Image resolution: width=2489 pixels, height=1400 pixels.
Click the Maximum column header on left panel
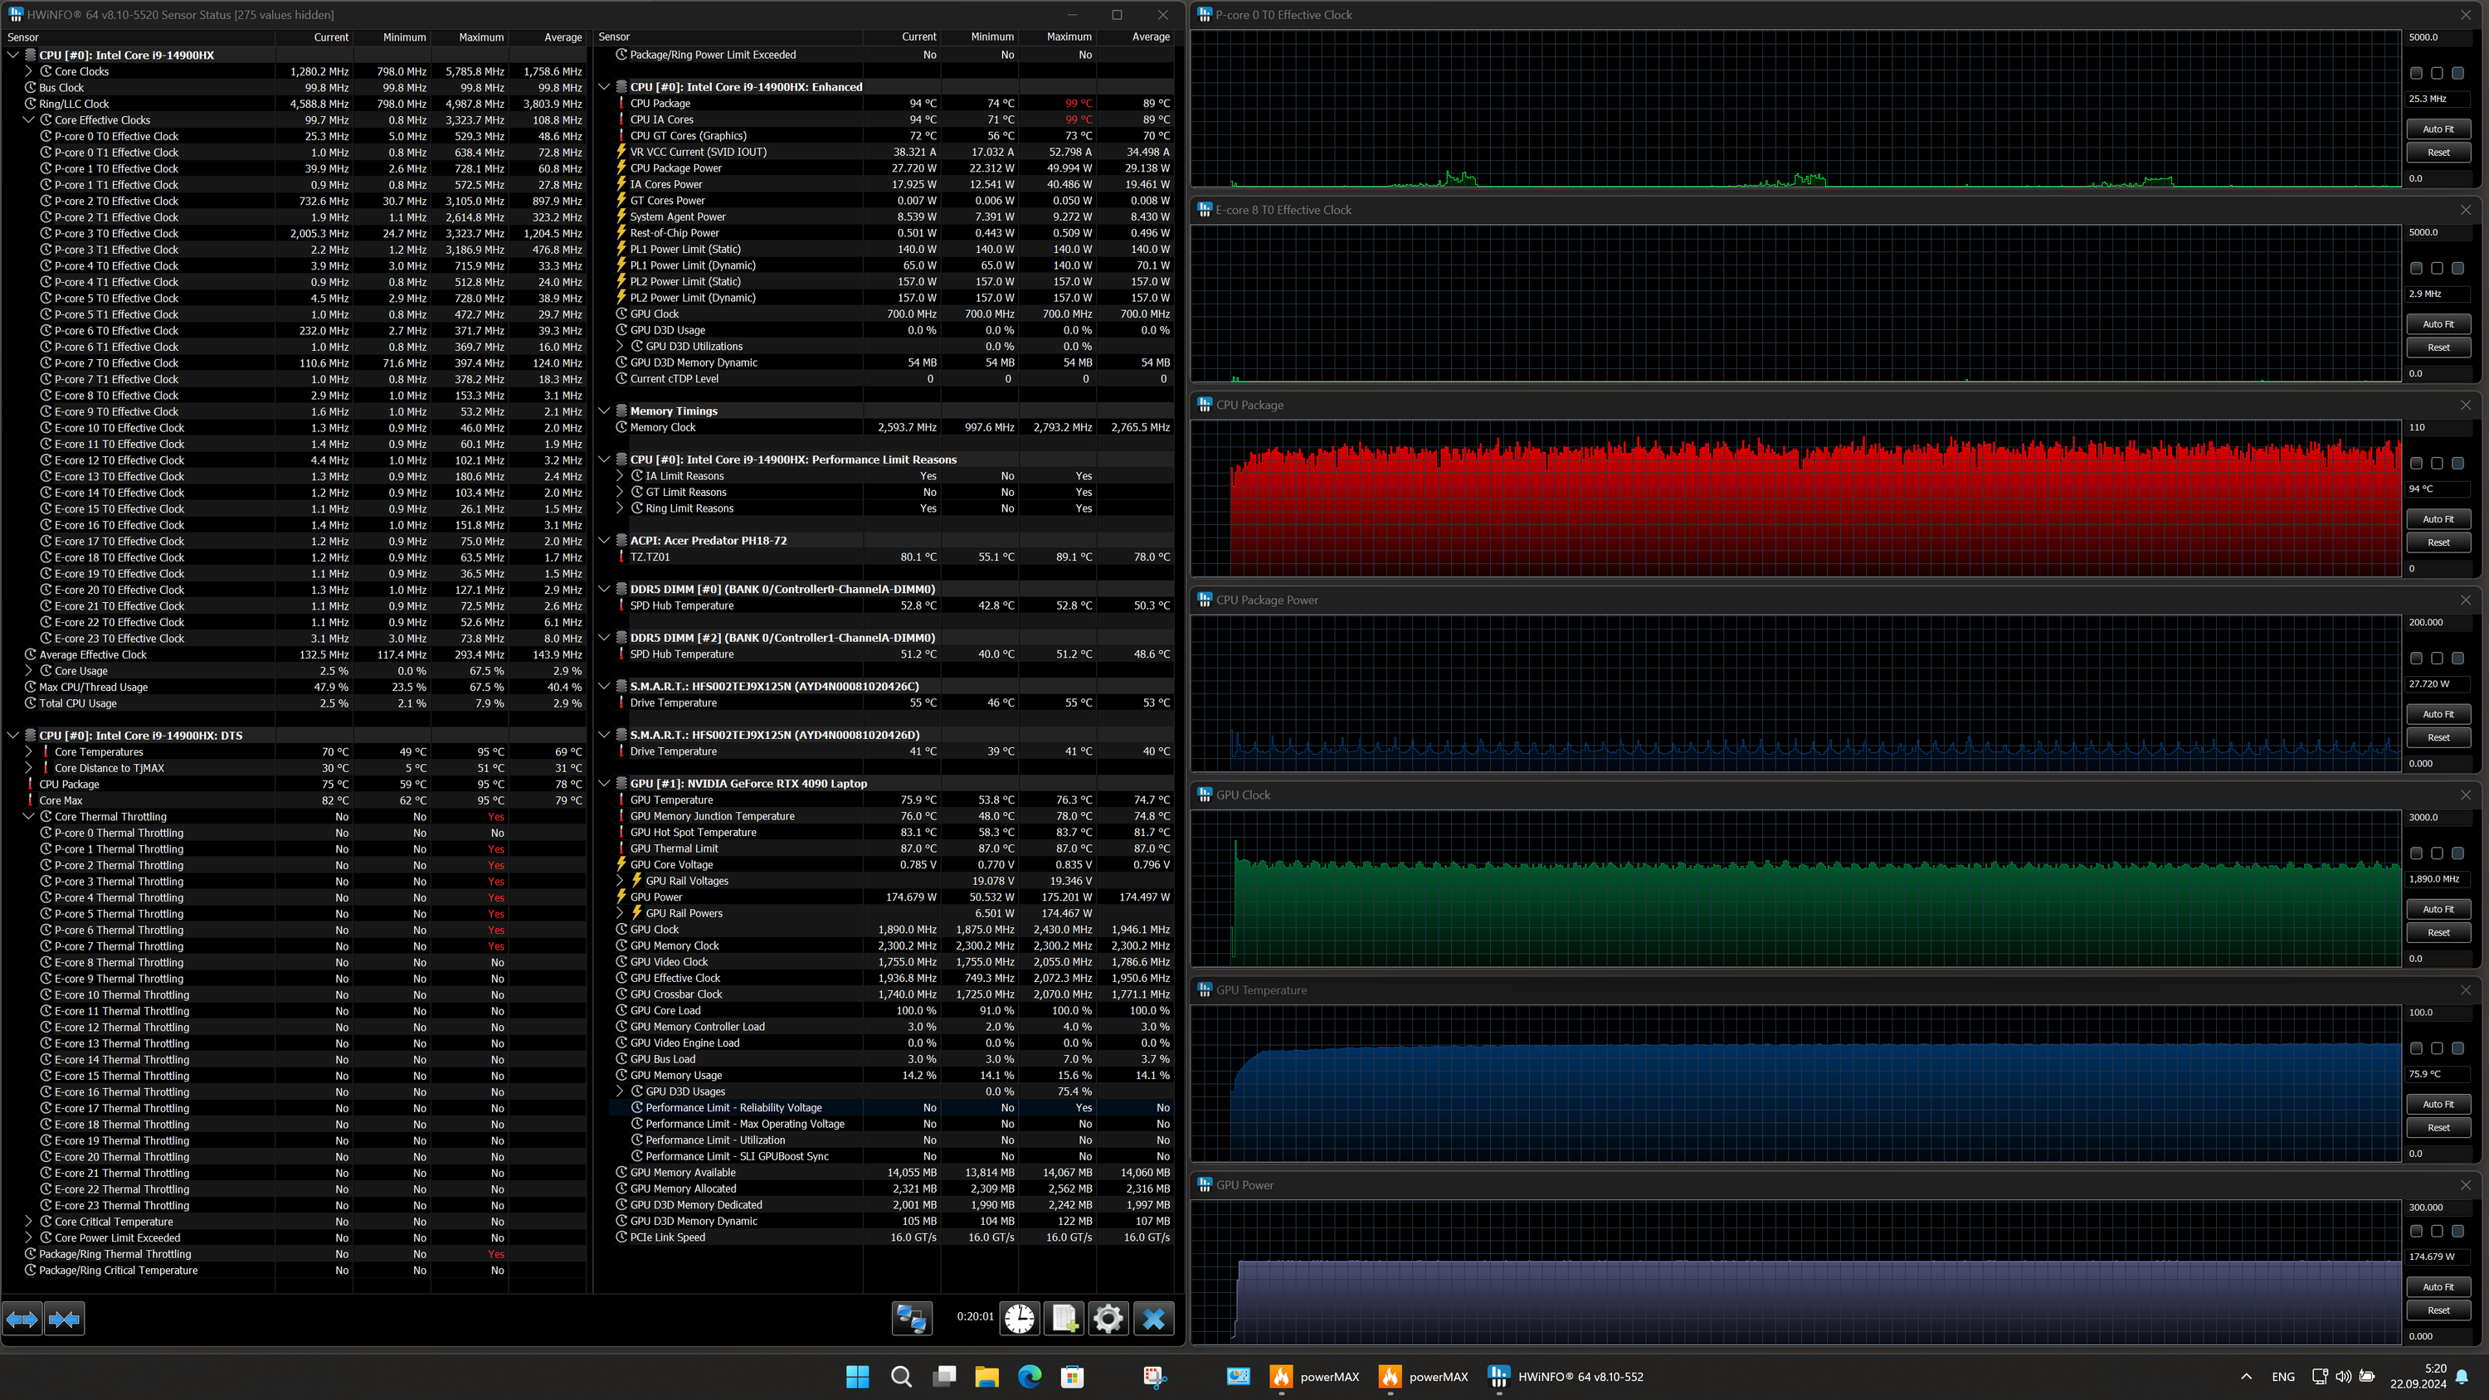(x=480, y=36)
